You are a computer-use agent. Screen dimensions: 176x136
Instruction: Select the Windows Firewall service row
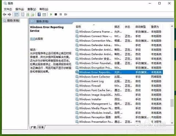tap(119, 86)
